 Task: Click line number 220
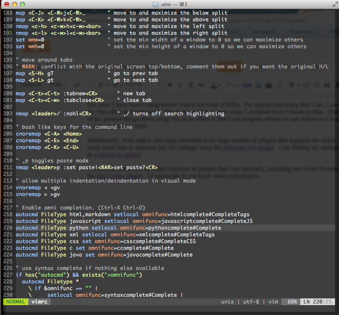(8, 228)
